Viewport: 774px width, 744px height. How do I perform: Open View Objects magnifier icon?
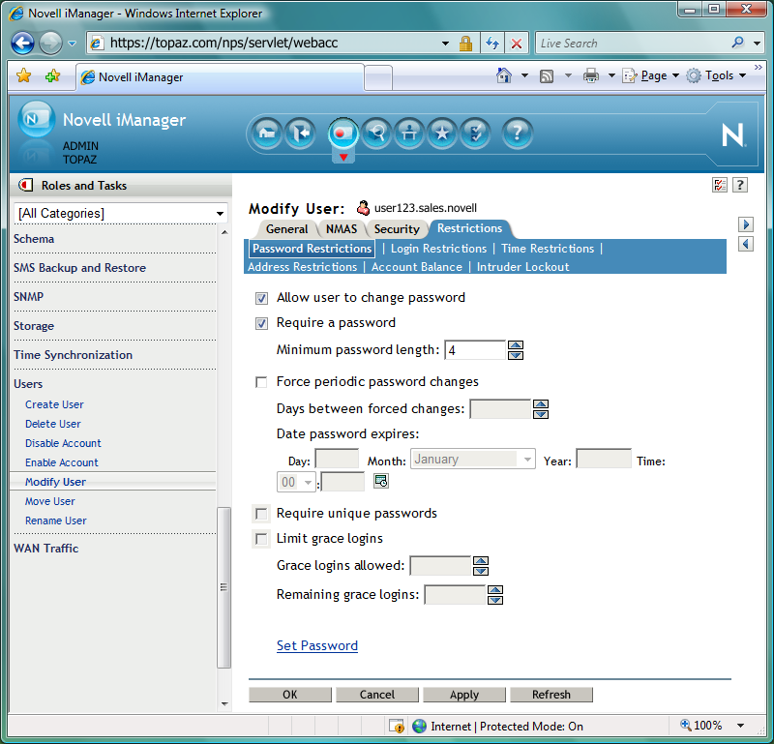(x=376, y=134)
